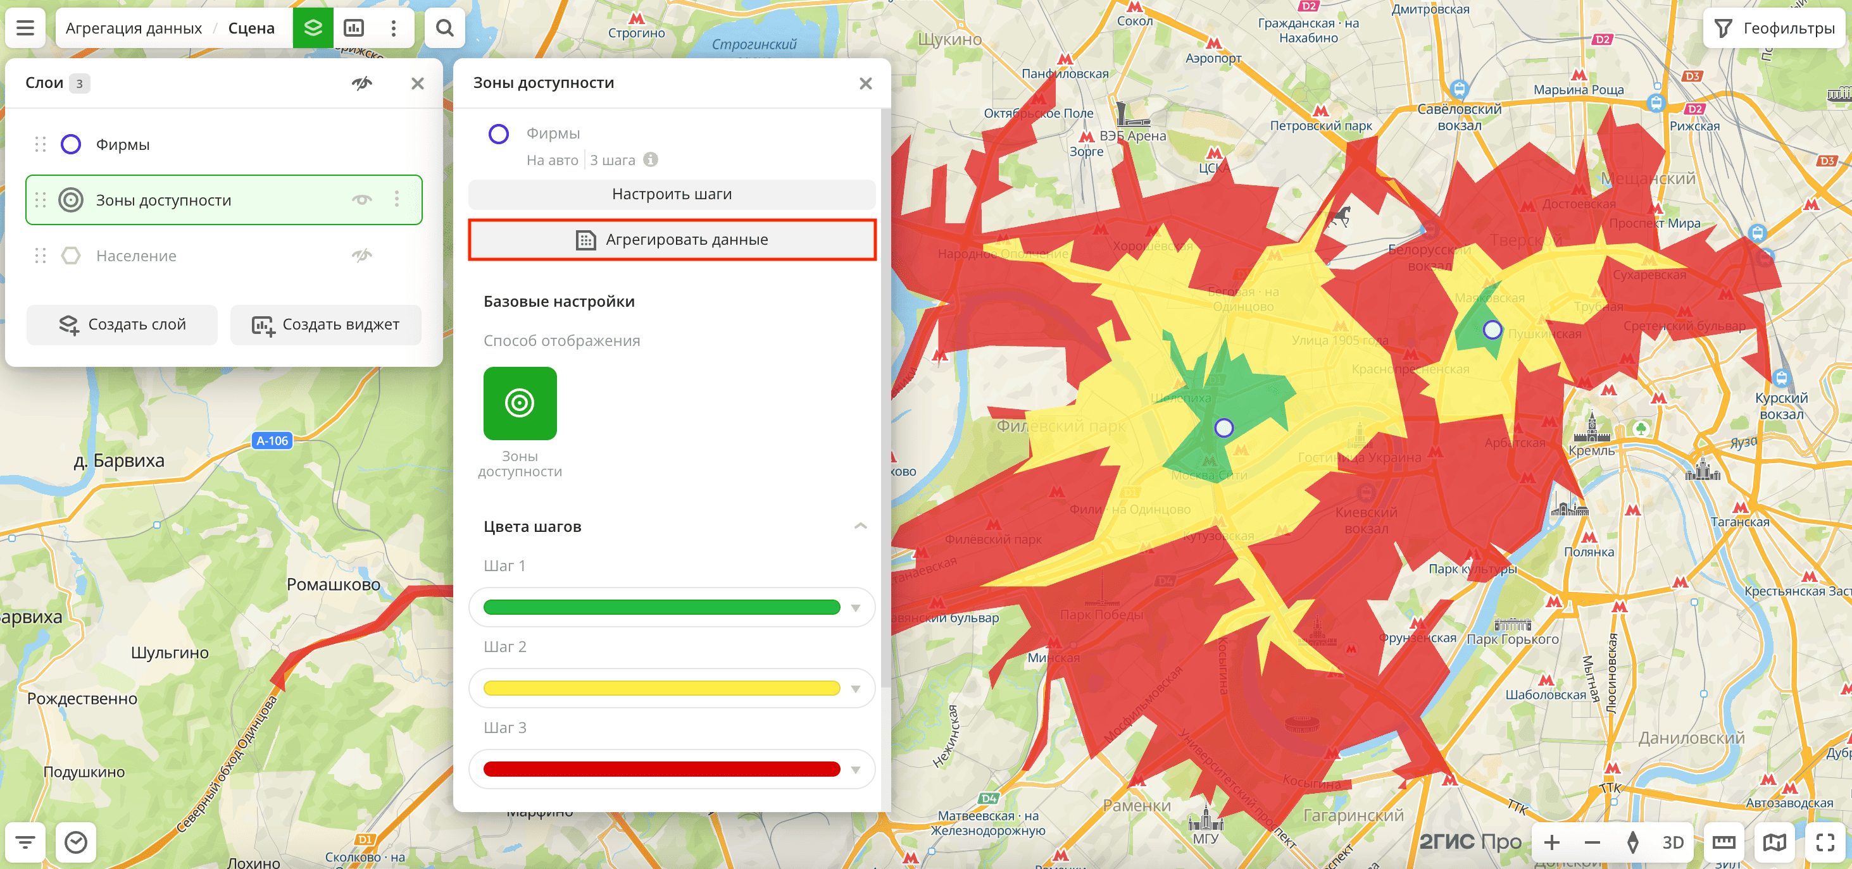This screenshot has height=869, width=1852.
Task: Select the Фирмы layer
Action: 123,144
